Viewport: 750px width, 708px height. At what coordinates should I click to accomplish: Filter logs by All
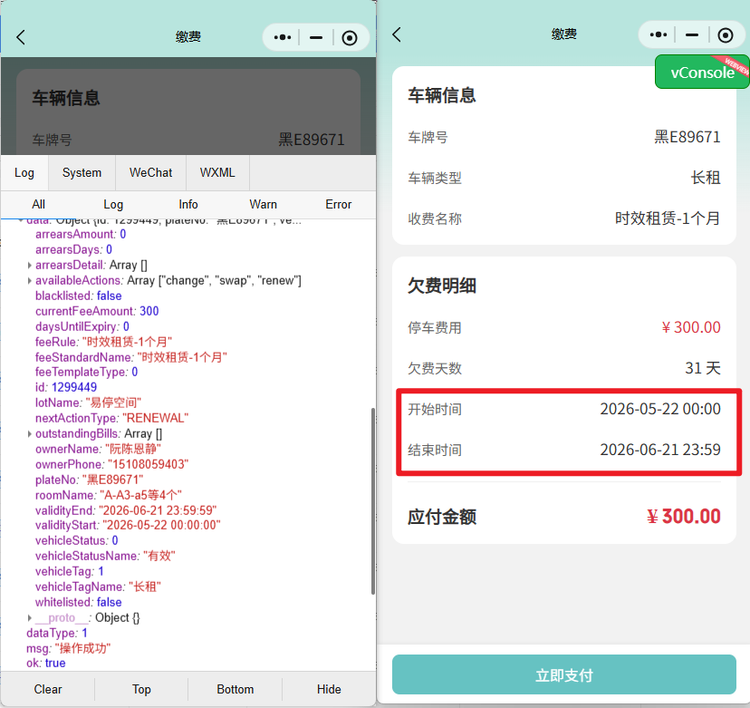38,204
